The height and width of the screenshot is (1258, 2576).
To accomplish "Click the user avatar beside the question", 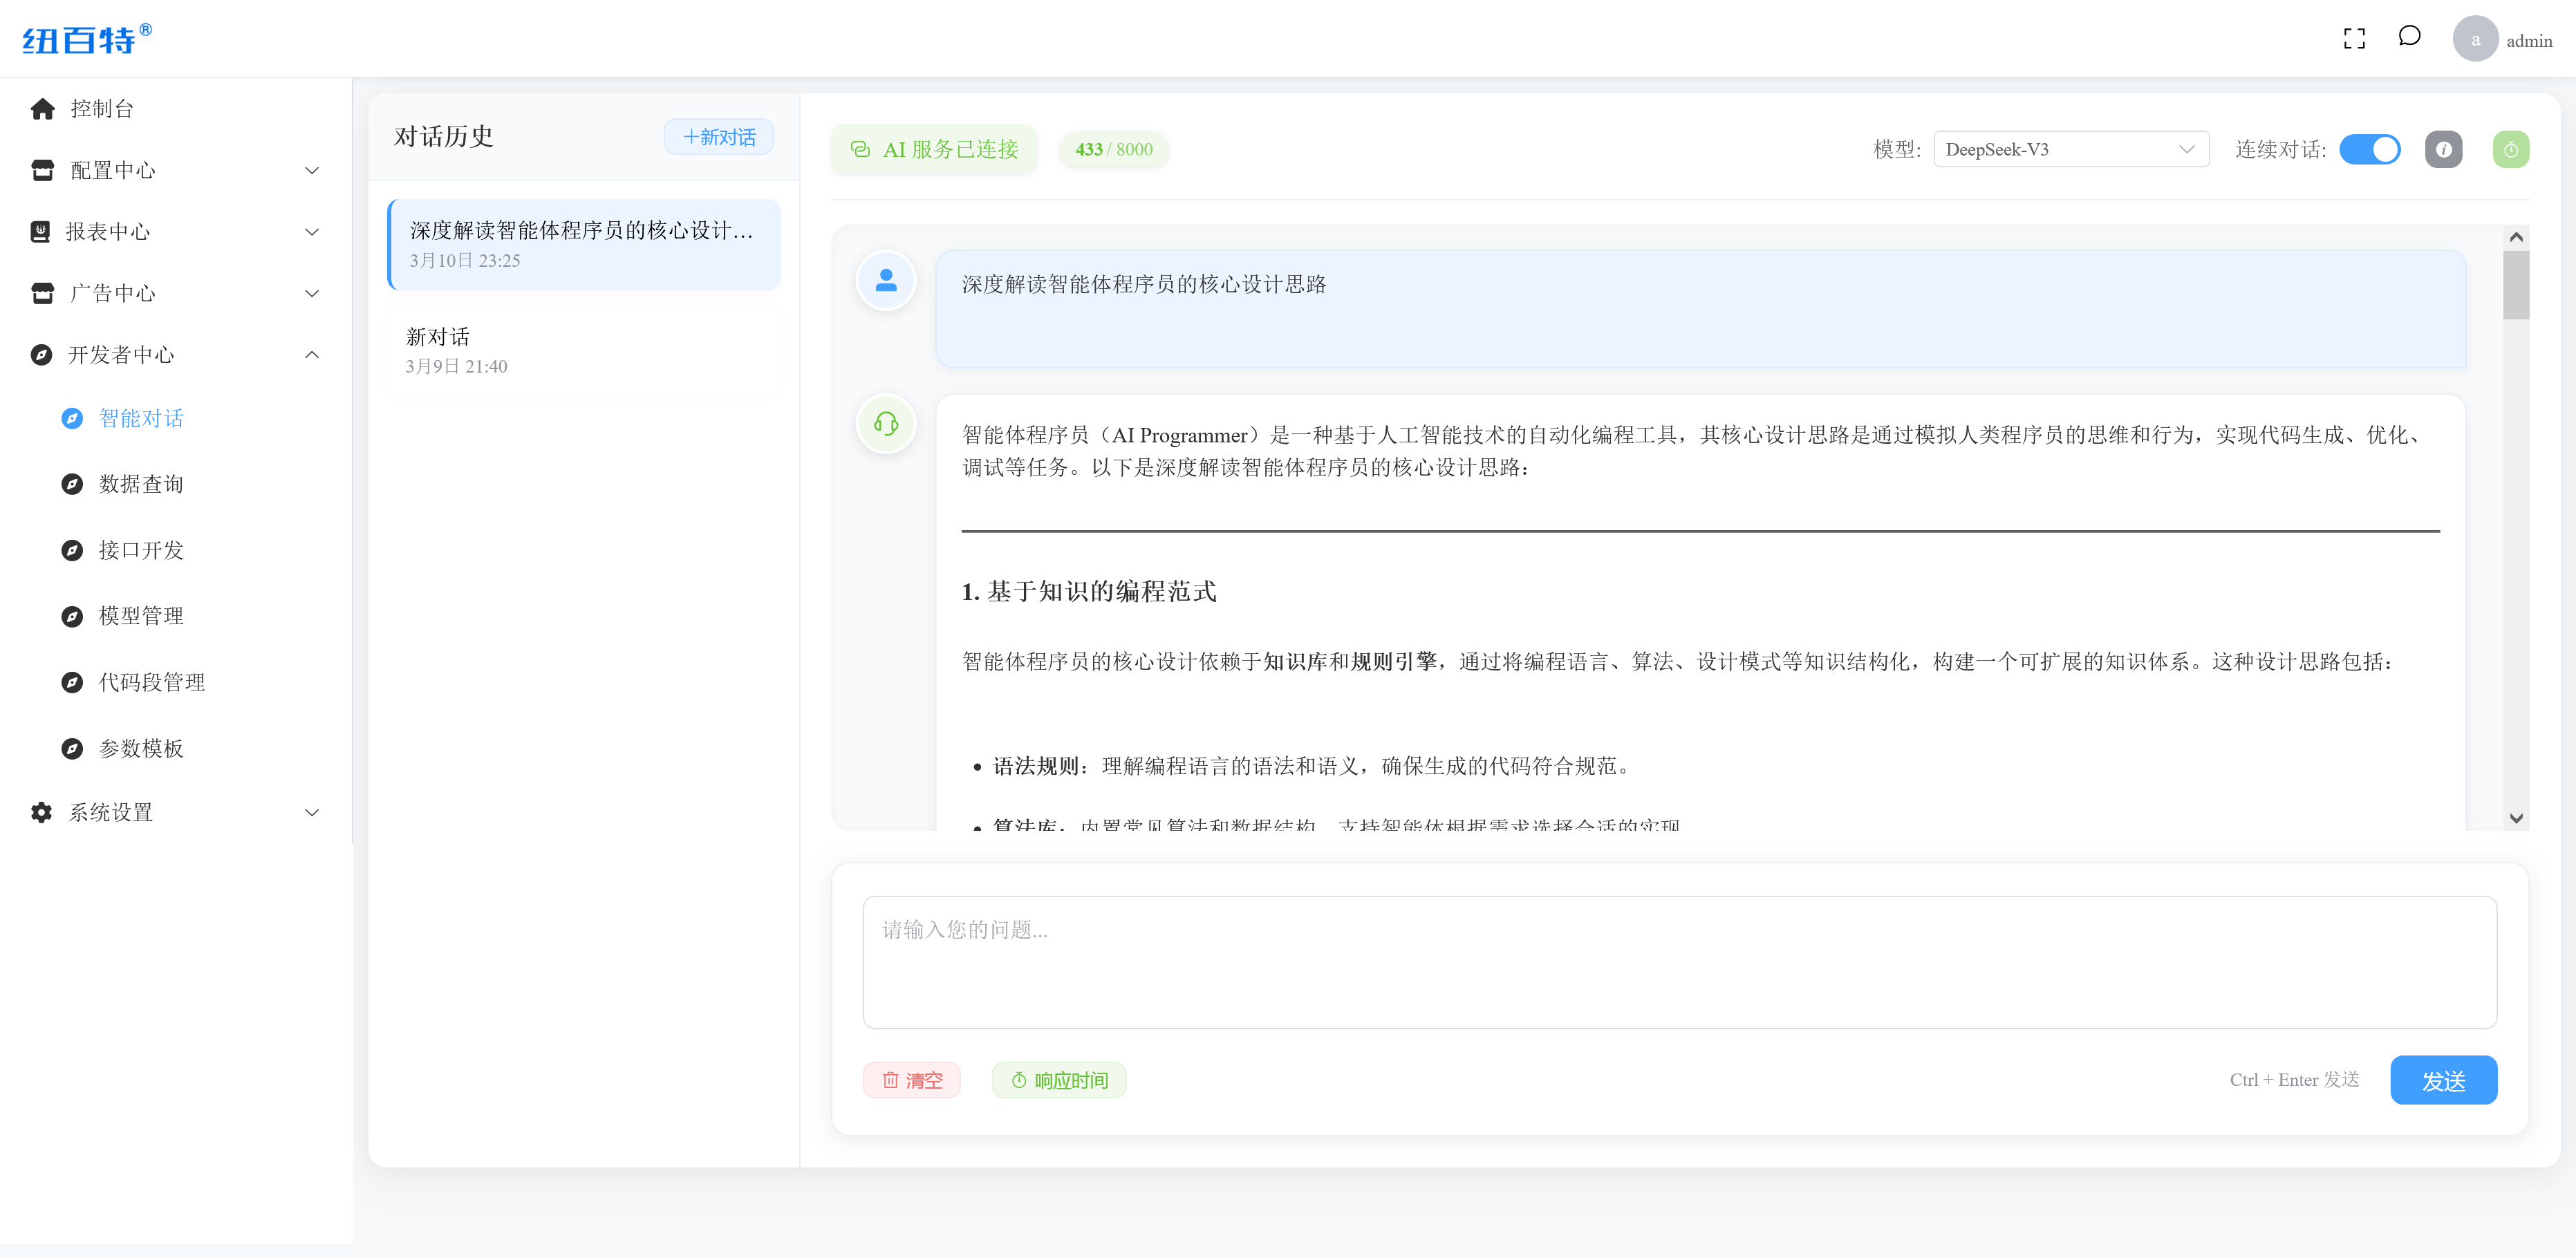I will point(886,280).
